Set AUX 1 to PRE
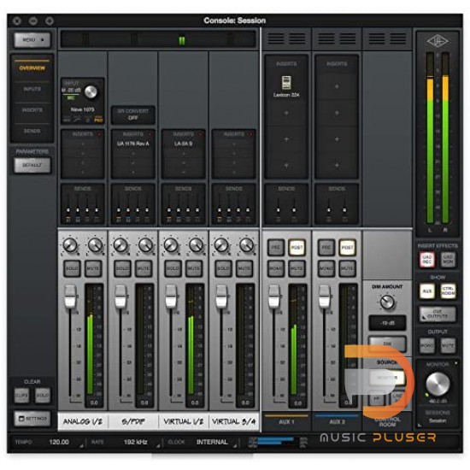Viewport: 470px width, 470px height. pyautogui.click(x=276, y=248)
